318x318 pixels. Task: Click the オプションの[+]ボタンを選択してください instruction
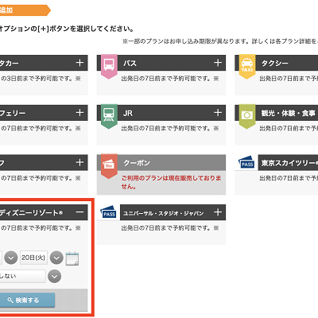[66, 29]
